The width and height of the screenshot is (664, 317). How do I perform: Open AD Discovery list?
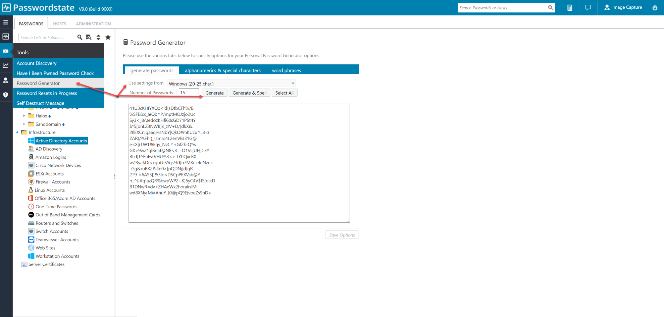click(49, 149)
